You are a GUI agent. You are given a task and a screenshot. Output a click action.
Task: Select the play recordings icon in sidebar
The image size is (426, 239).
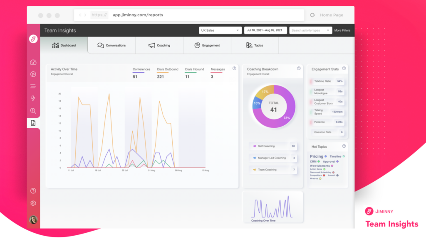pyautogui.click(x=34, y=75)
